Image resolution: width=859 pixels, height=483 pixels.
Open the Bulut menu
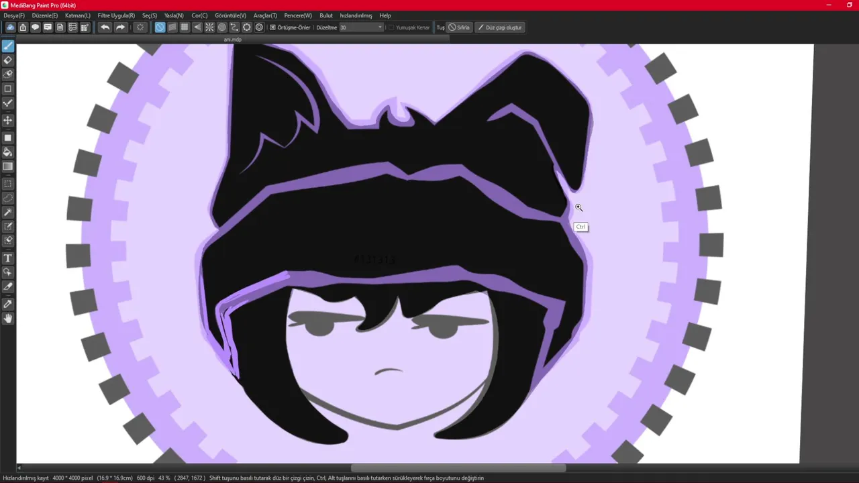point(326,15)
